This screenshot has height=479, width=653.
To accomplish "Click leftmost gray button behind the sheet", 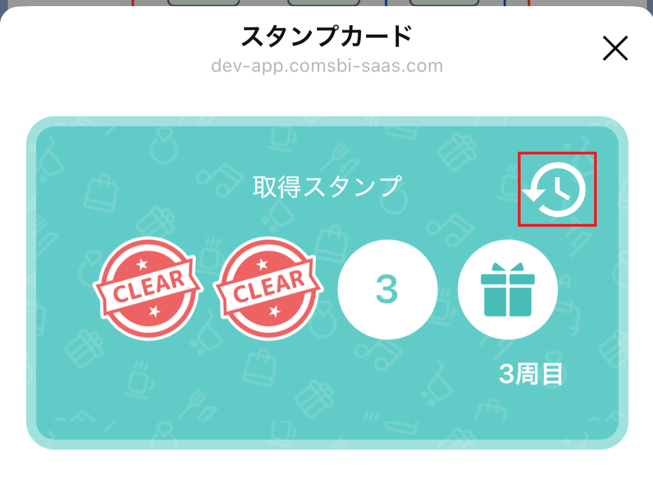I will pyautogui.click(x=204, y=2).
